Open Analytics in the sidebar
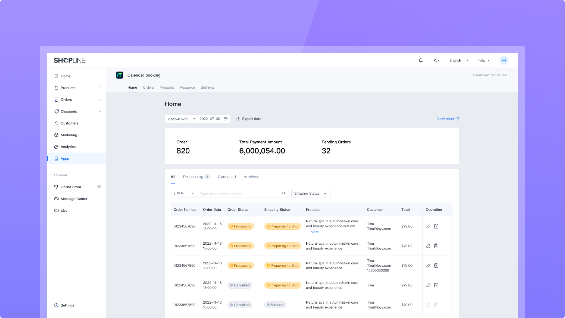 point(68,147)
